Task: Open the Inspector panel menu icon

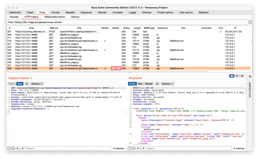Action: (250, 76)
